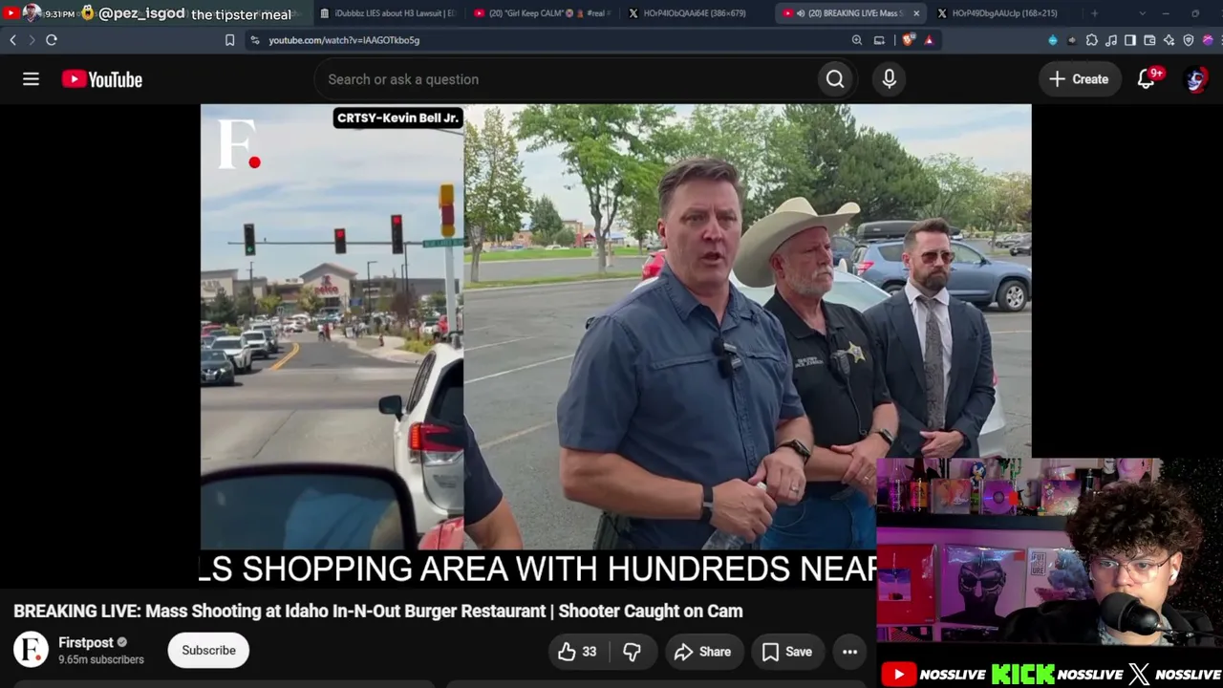Go back in browser history

12,40
